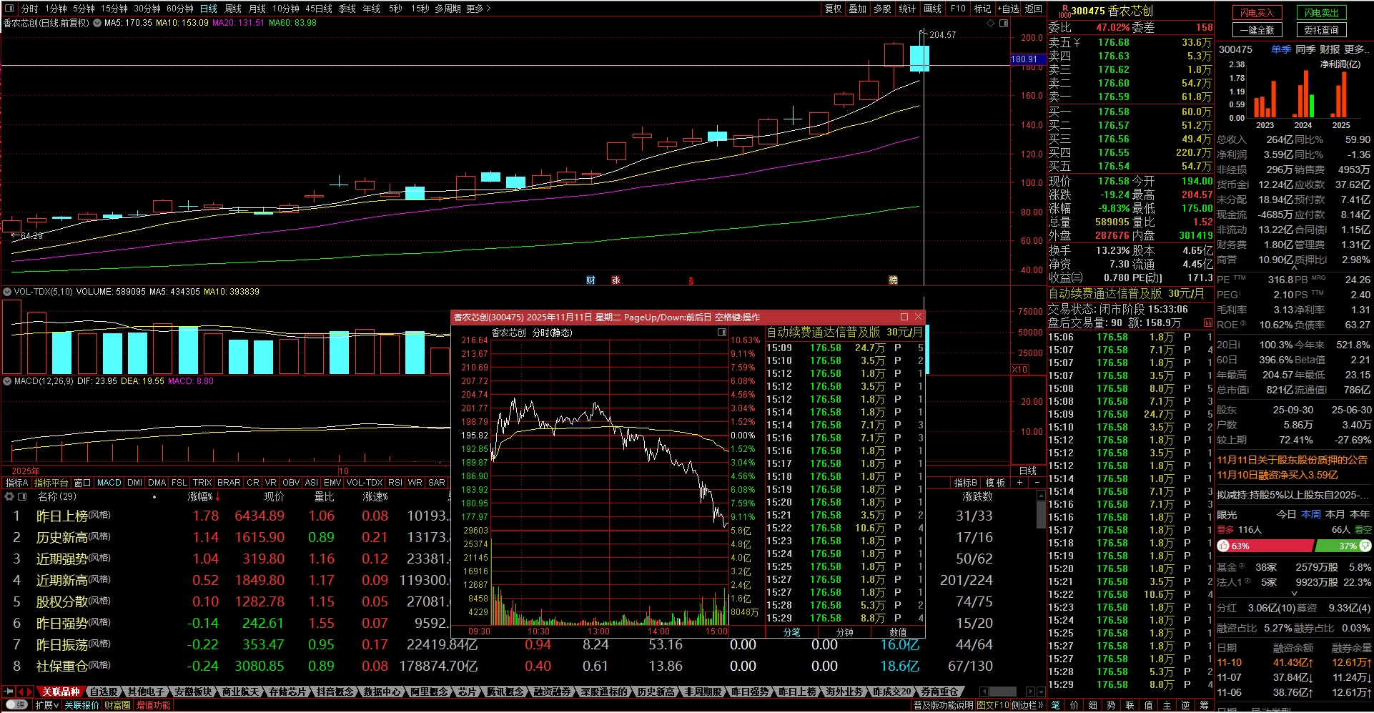
Task: Collapse the financial metrics caret below 商誉
Action: tap(1294, 269)
